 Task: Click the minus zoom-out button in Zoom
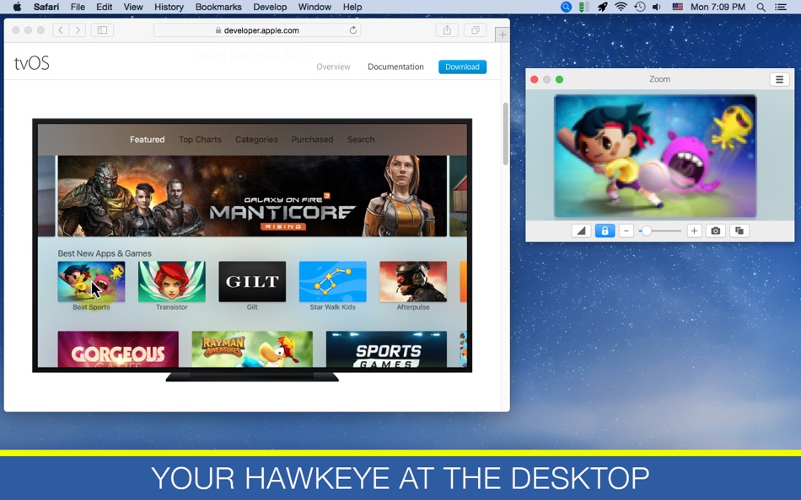[626, 231]
